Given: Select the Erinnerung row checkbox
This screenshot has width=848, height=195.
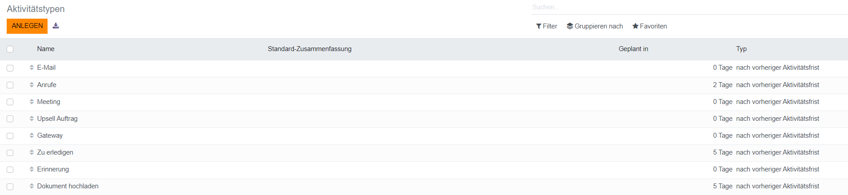Looking at the screenshot, I should pyautogui.click(x=10, y=170).
